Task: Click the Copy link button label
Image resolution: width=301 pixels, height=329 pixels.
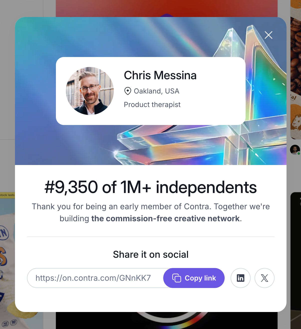Action: pos(200,278)
